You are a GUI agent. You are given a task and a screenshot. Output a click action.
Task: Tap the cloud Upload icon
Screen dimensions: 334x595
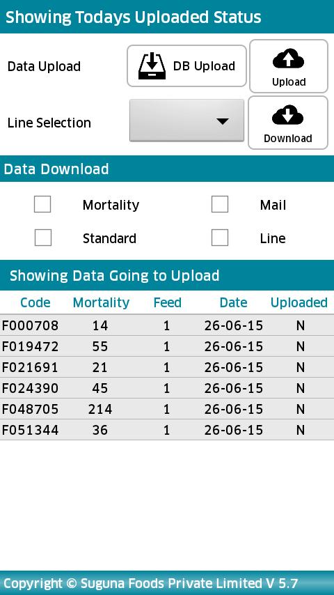coord(289,59)
